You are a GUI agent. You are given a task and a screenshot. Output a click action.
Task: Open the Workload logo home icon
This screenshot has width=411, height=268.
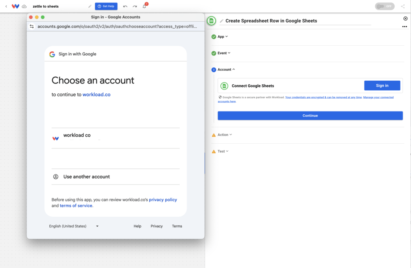(16, 6)
